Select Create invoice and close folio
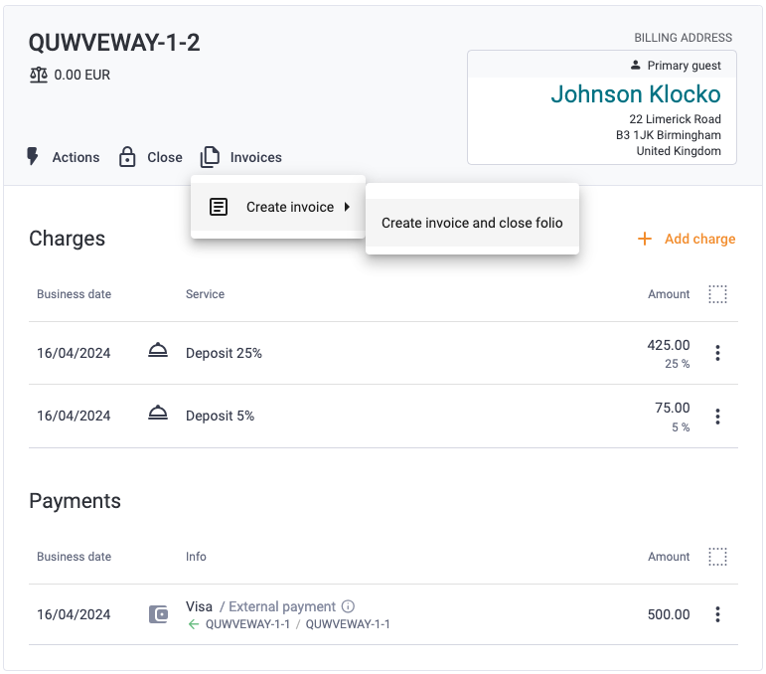 pyautogui.click(x=472, y=223)
